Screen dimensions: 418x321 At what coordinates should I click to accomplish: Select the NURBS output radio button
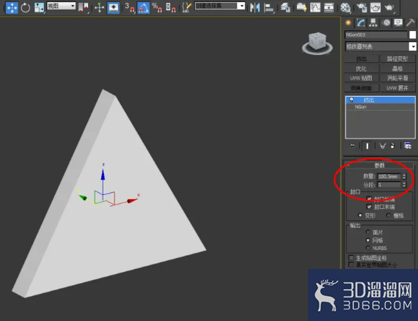368,248
